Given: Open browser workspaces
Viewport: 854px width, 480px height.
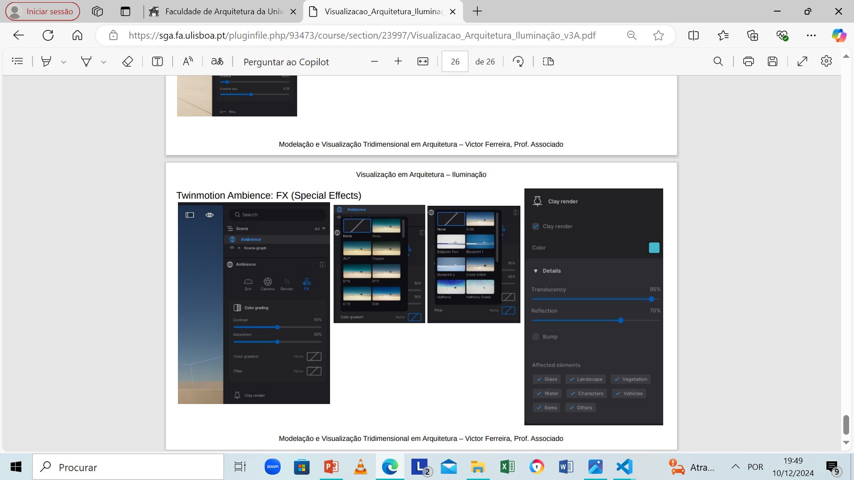Looking at the screenshot, I should pos(97,12).
